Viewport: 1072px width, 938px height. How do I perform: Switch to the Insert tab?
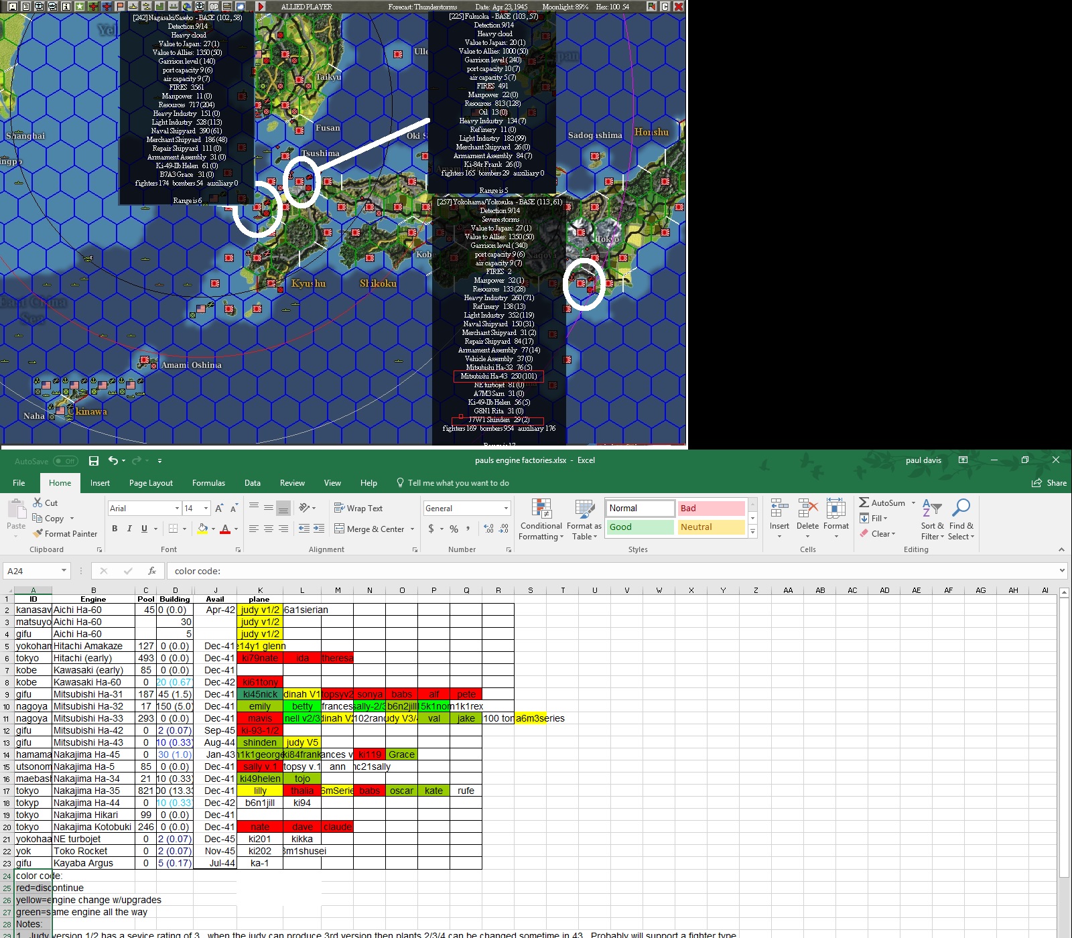click(x=100, y=483)
